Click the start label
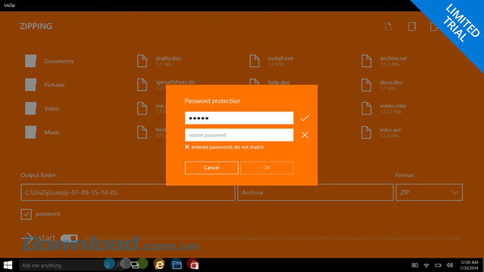This screenshot has height=272, width=484. (47, 238)
